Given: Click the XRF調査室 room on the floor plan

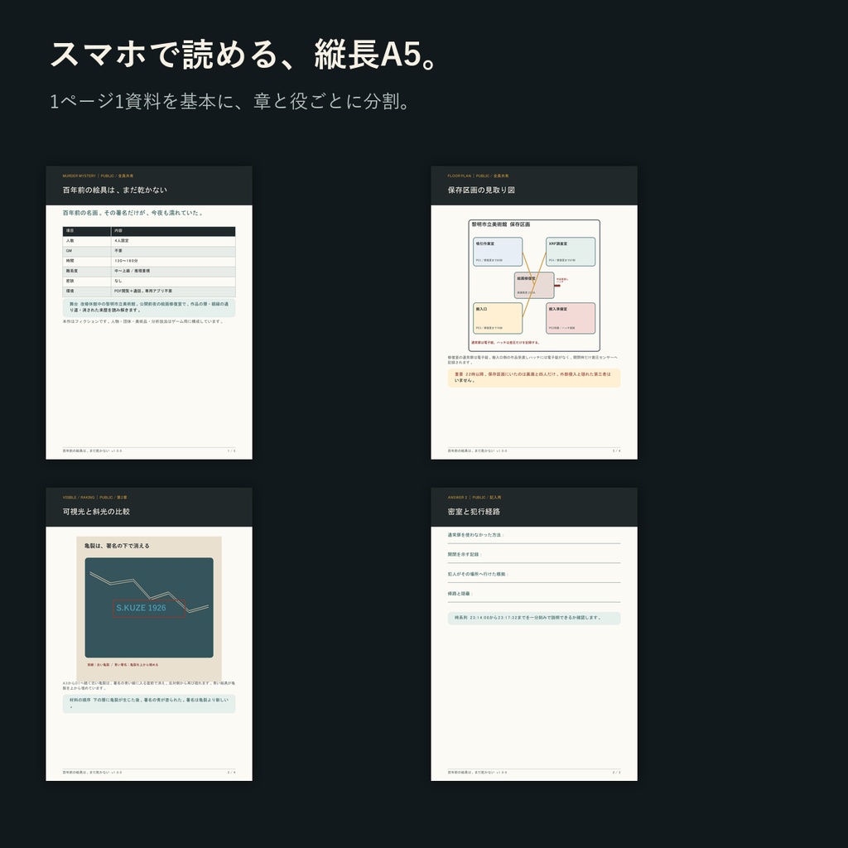Looking at the screenshot, I should coord(571,252).
